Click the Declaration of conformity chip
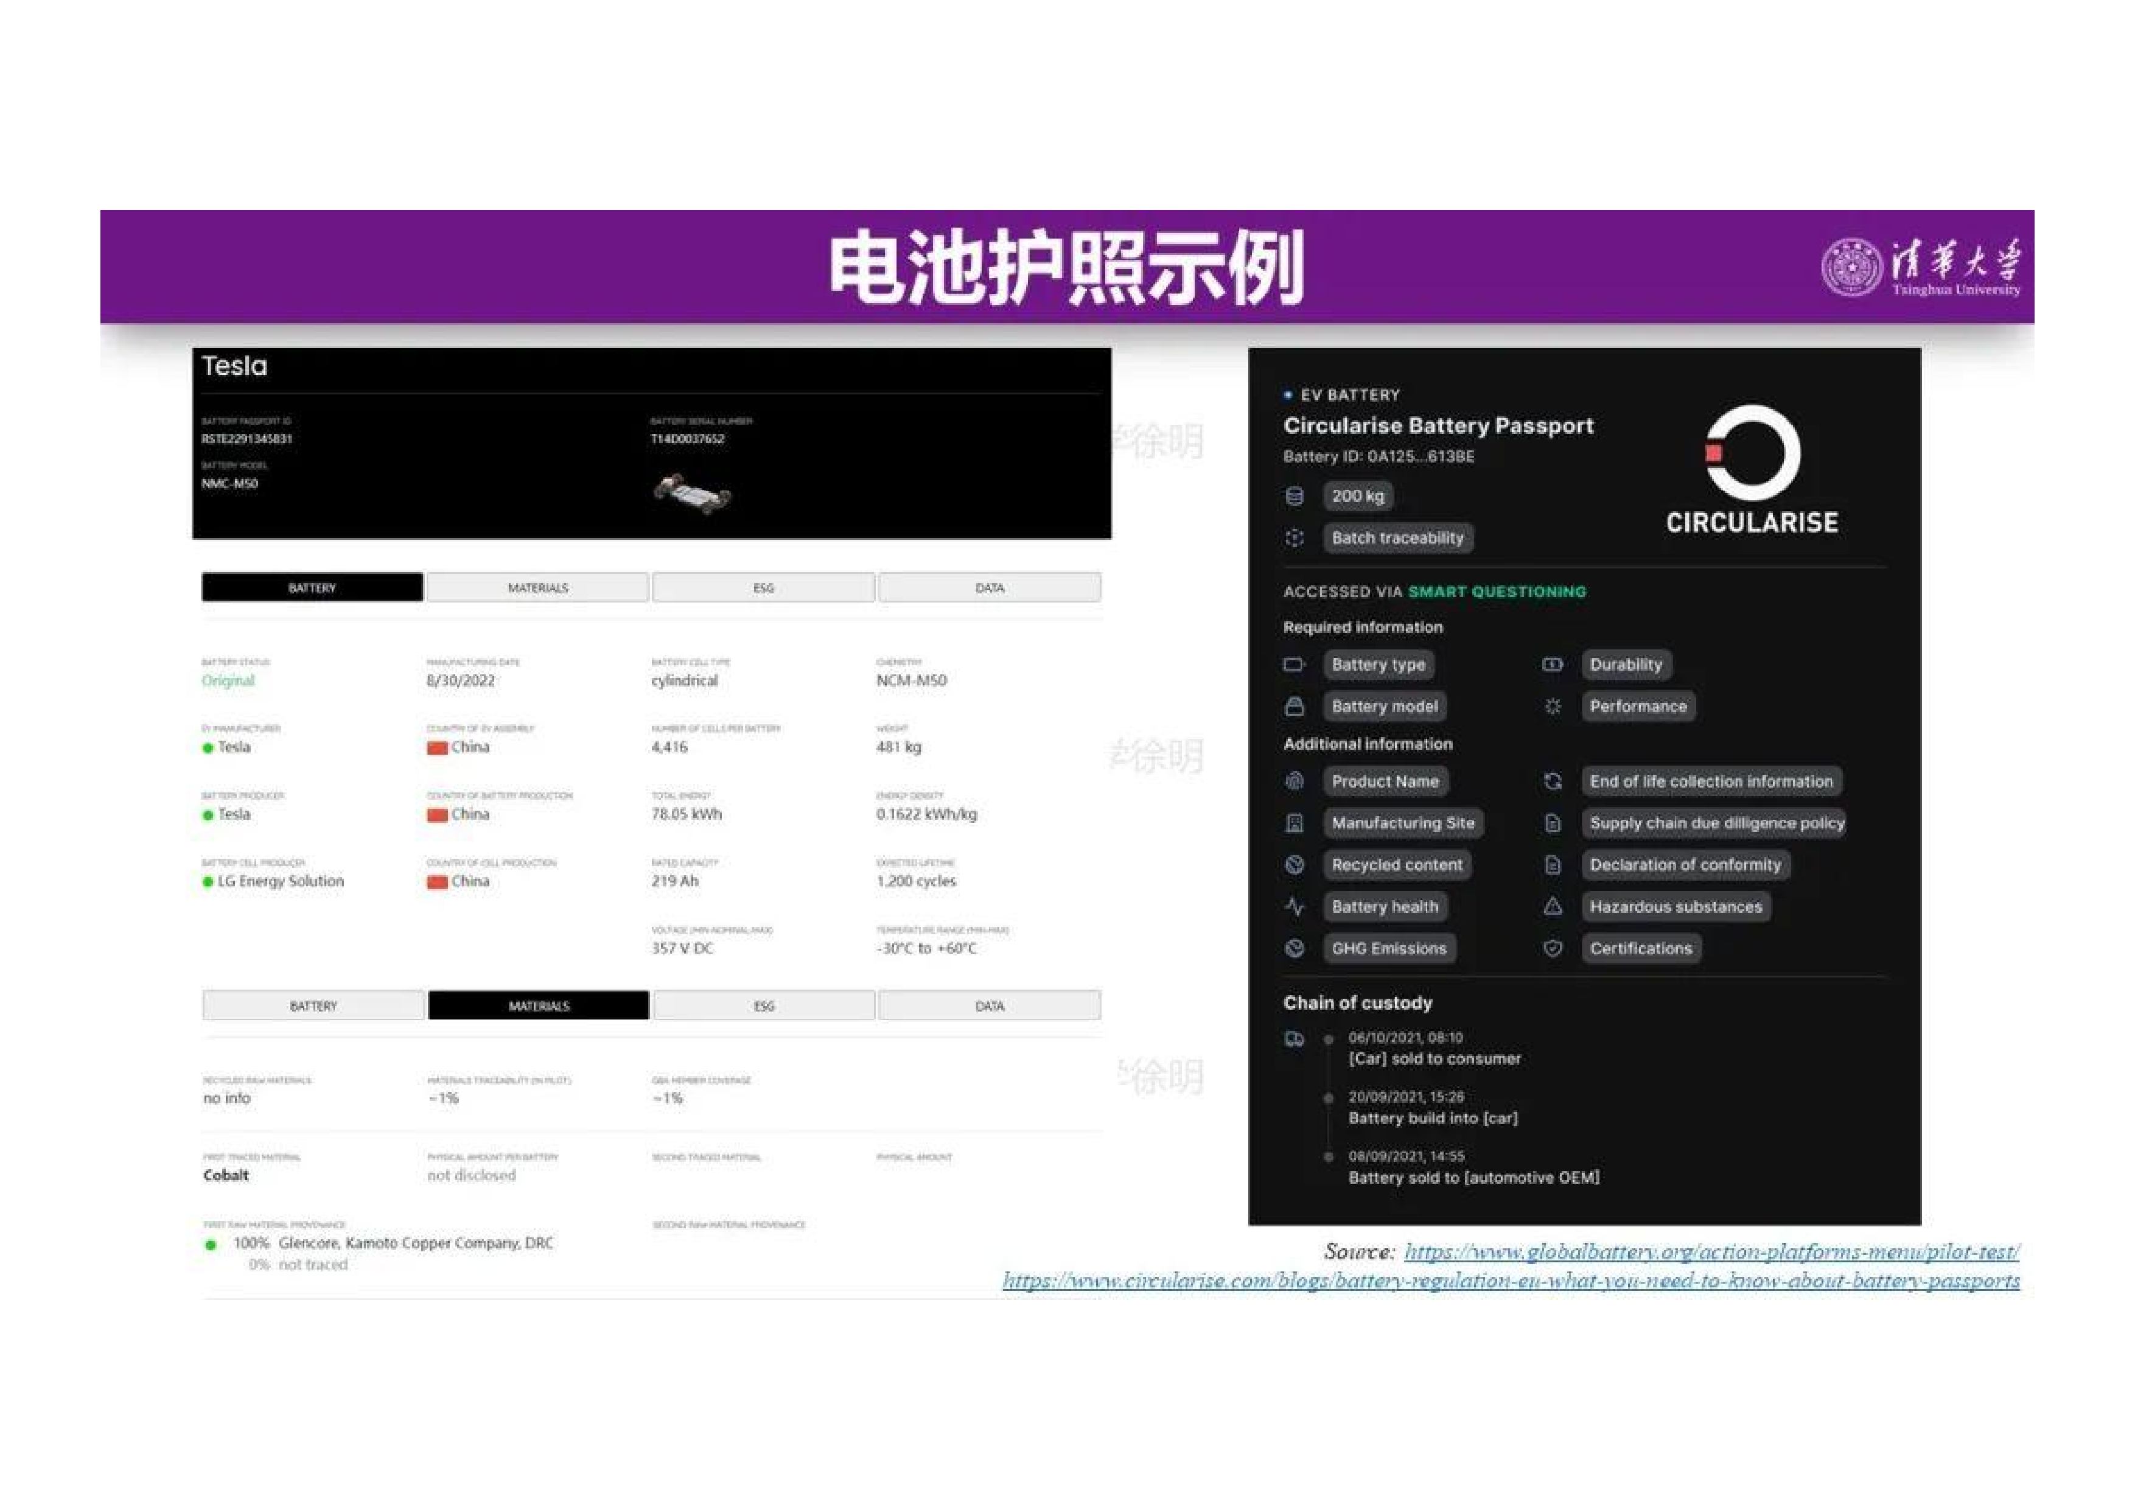This screenshot has height=1510, width=2135. (x=1685, y=865)
